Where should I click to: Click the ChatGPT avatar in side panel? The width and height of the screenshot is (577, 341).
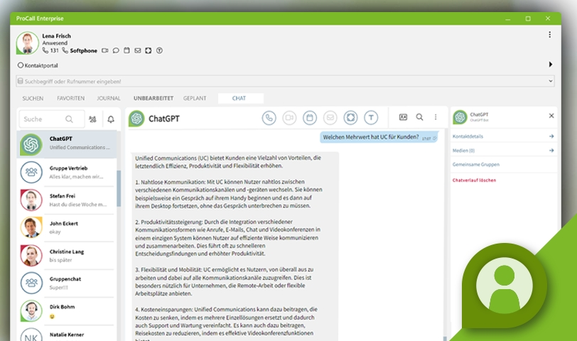tap(460, 117)
